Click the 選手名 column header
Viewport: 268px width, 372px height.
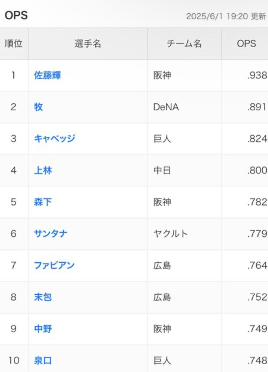[88, 44]
